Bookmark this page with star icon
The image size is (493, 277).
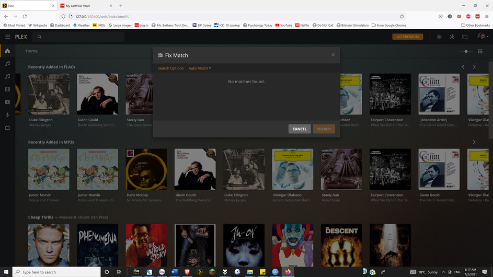tap(402, 16)
